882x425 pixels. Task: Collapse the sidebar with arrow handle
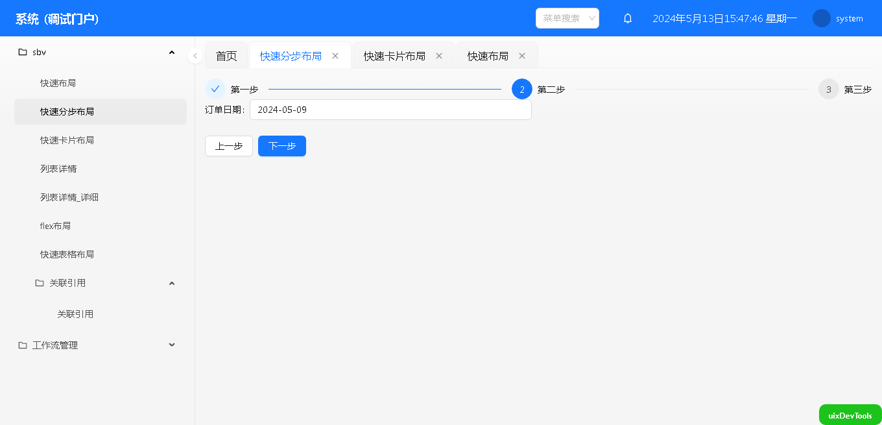point(195,56)
